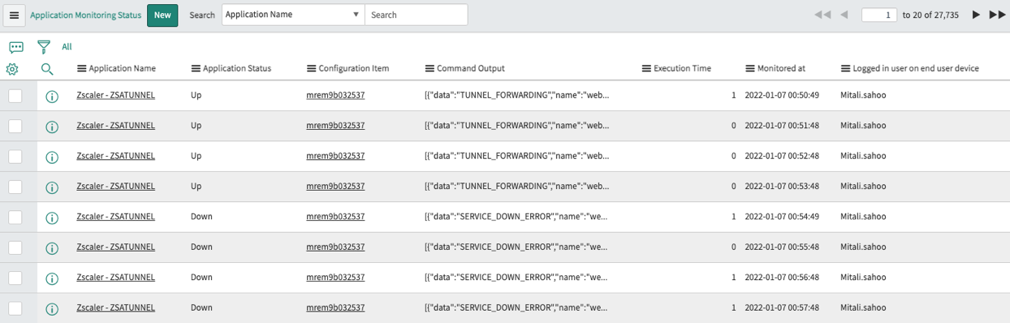Click the page number field showing 1

click(x=878, y=15)
